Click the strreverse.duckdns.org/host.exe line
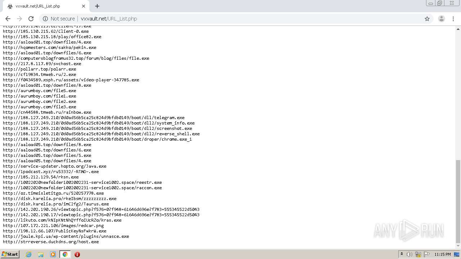Screen dimensions: 461x259 click(51, 242)
